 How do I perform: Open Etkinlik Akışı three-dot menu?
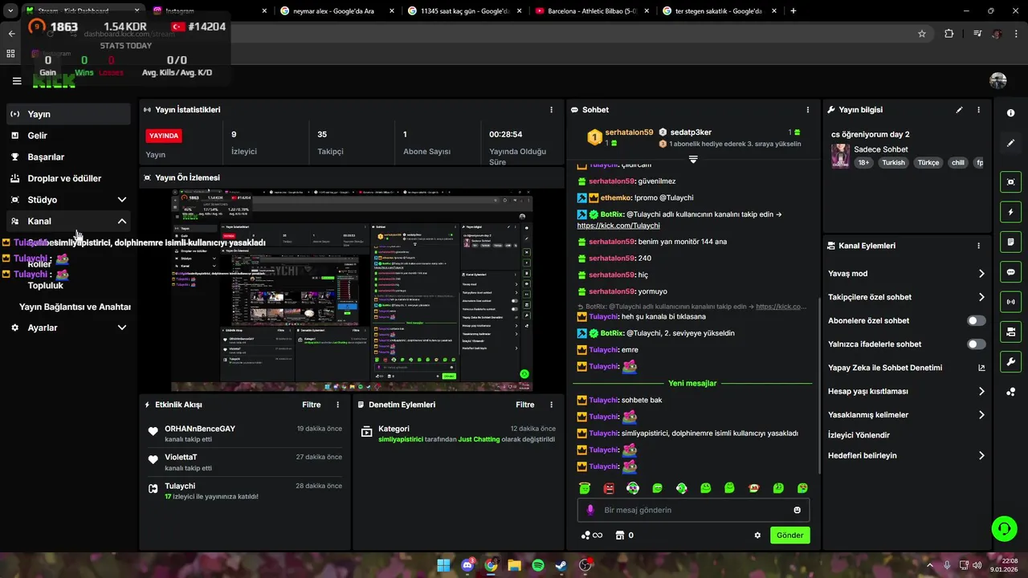[x=337, y=405]
